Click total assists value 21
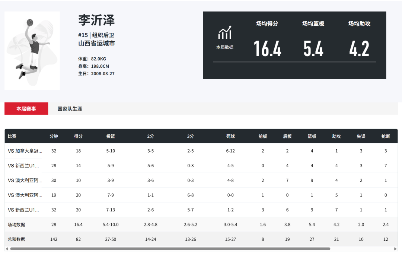 (336, 239)
